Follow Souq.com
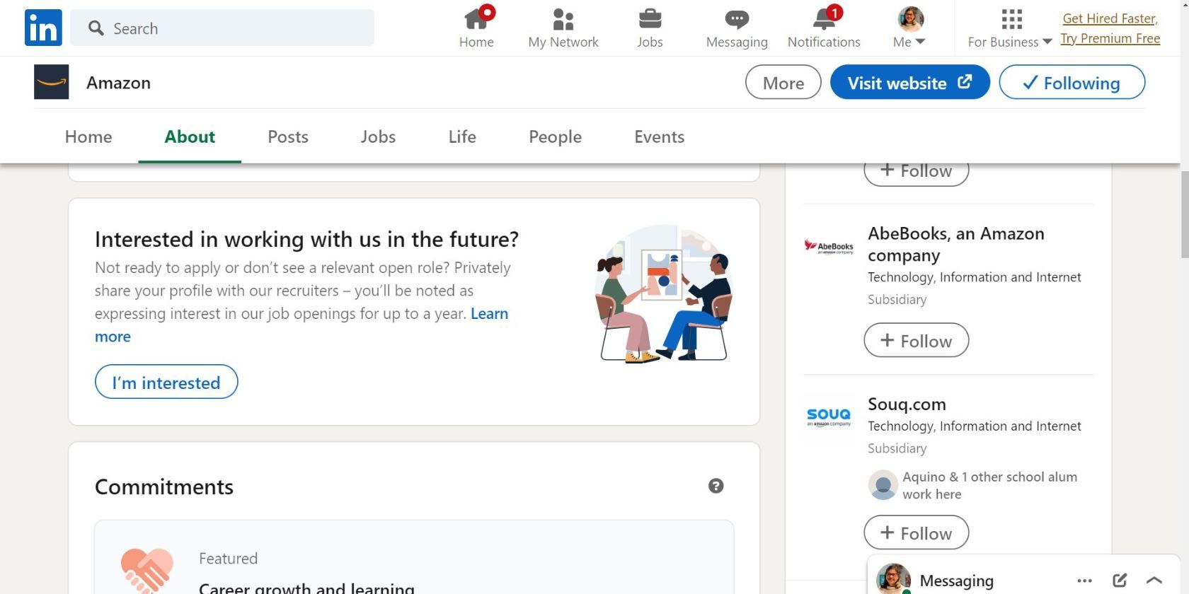 (x=917, y=532)
